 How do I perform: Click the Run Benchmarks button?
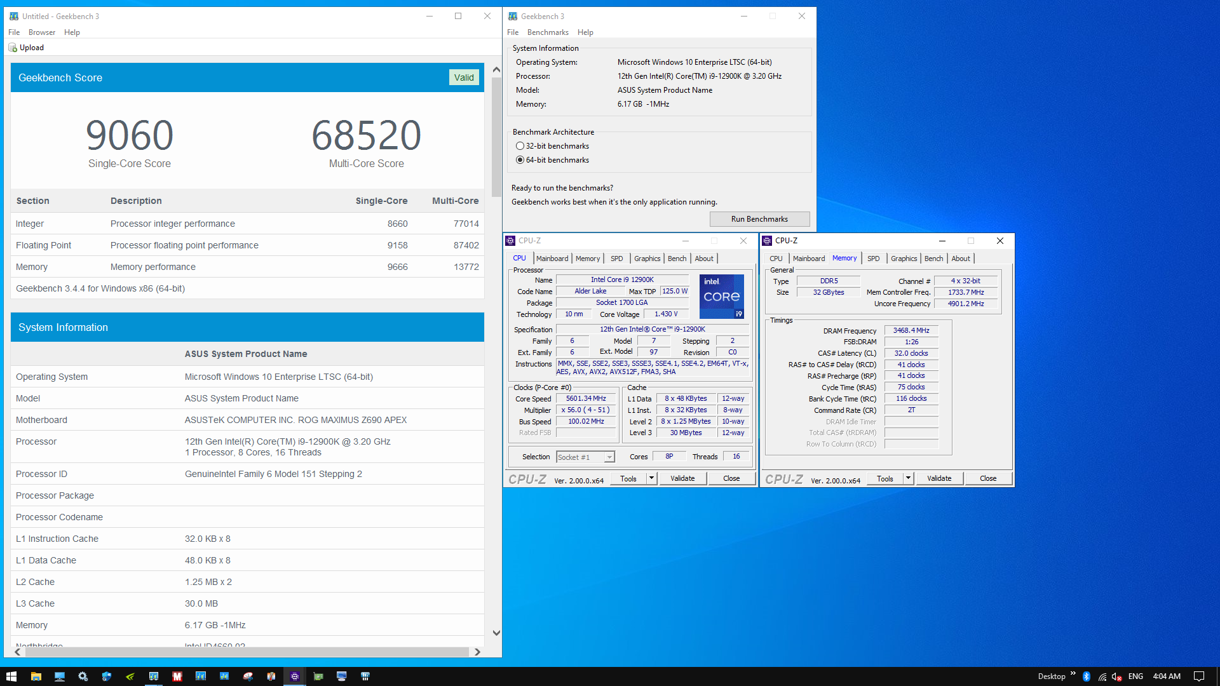click(x=759, y=219)
